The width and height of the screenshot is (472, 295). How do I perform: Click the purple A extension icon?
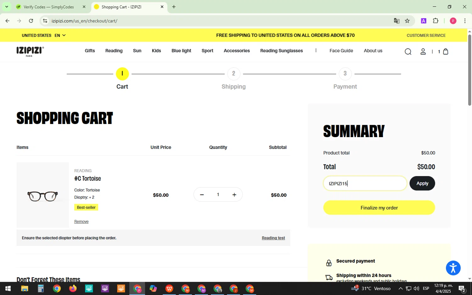(x=424, y=21)
